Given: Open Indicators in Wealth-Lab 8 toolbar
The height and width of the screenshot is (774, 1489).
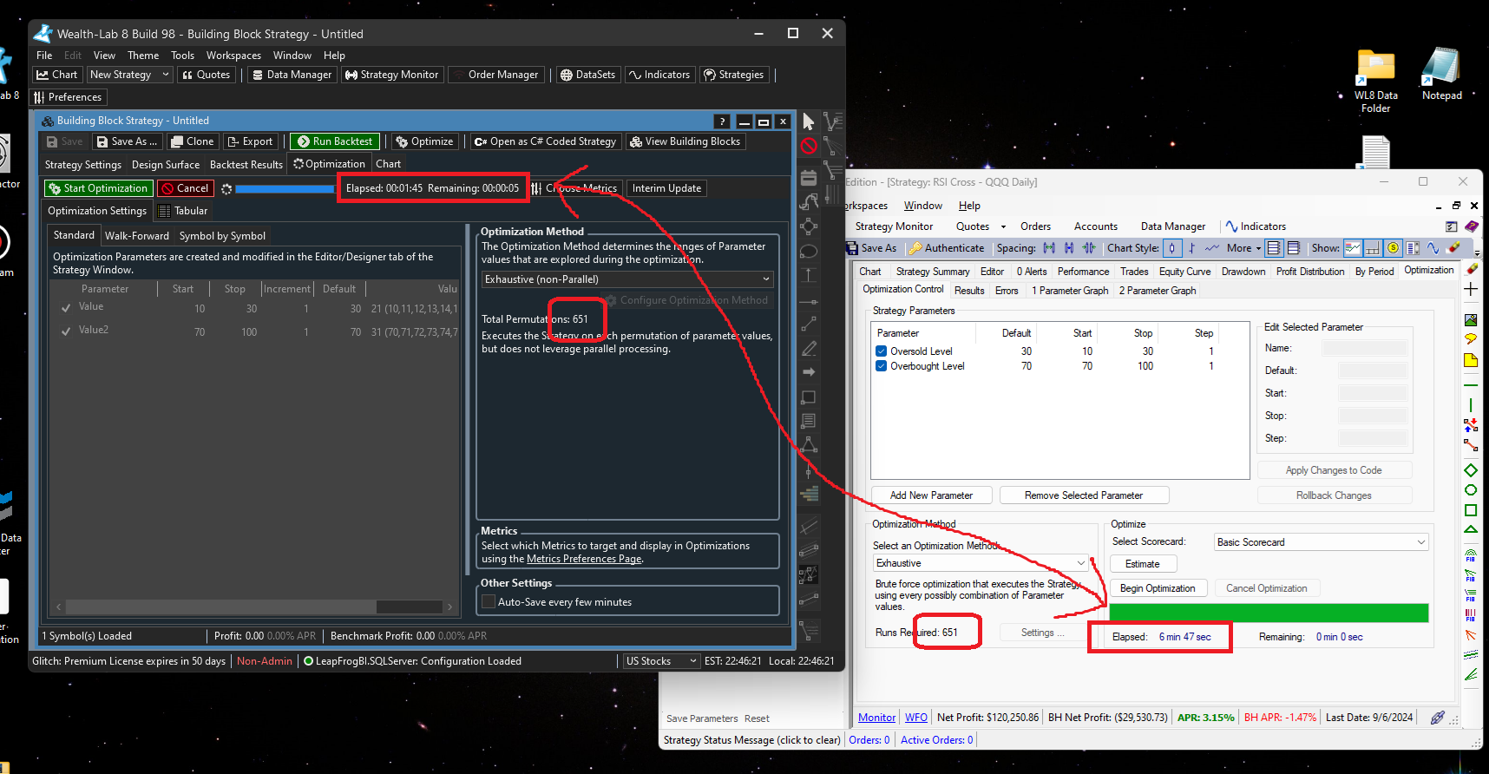Looking at the screenshot, I should [659, 75].
